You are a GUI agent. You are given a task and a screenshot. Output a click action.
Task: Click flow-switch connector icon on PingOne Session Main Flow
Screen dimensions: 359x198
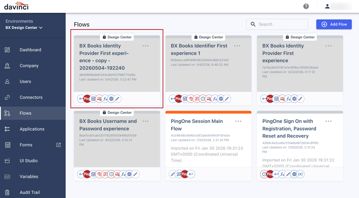pyautogui.click(x=179, y=174)
